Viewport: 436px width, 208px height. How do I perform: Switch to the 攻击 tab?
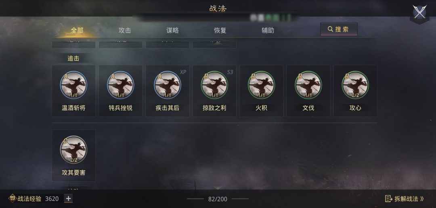click(x=125, y=30)
